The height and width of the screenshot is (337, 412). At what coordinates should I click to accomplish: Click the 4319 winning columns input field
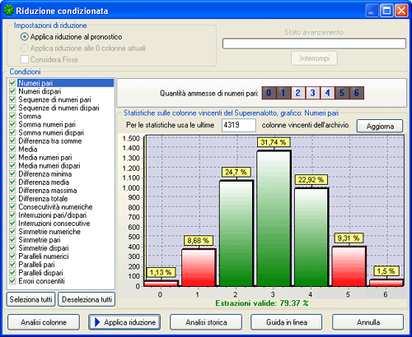point(239,125)
